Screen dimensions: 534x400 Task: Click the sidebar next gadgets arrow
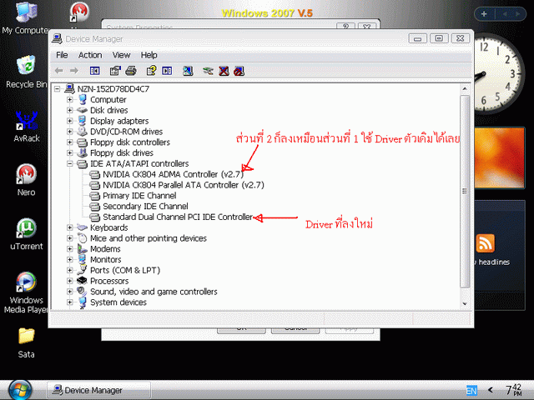coord(517,14)
